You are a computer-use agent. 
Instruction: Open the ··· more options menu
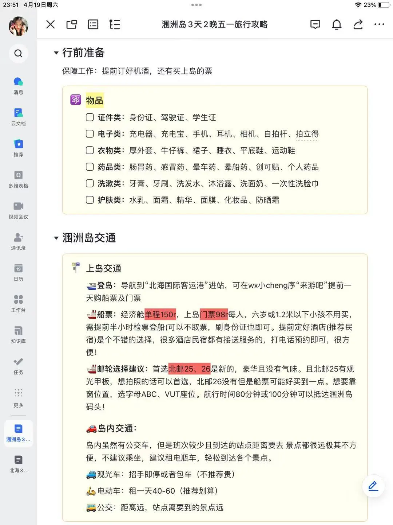click(379, 24)
